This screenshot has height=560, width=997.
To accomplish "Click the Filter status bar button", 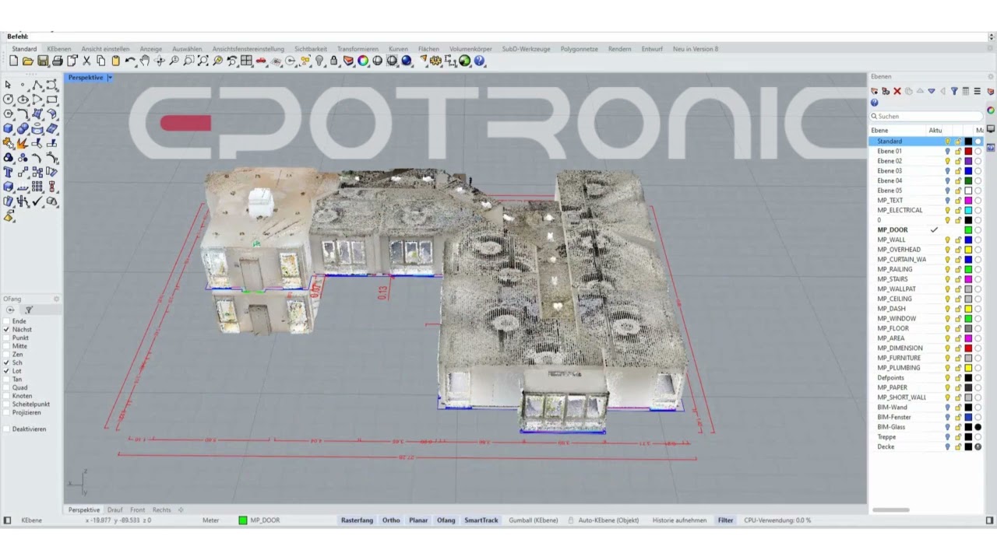I will tap(725, 520).
